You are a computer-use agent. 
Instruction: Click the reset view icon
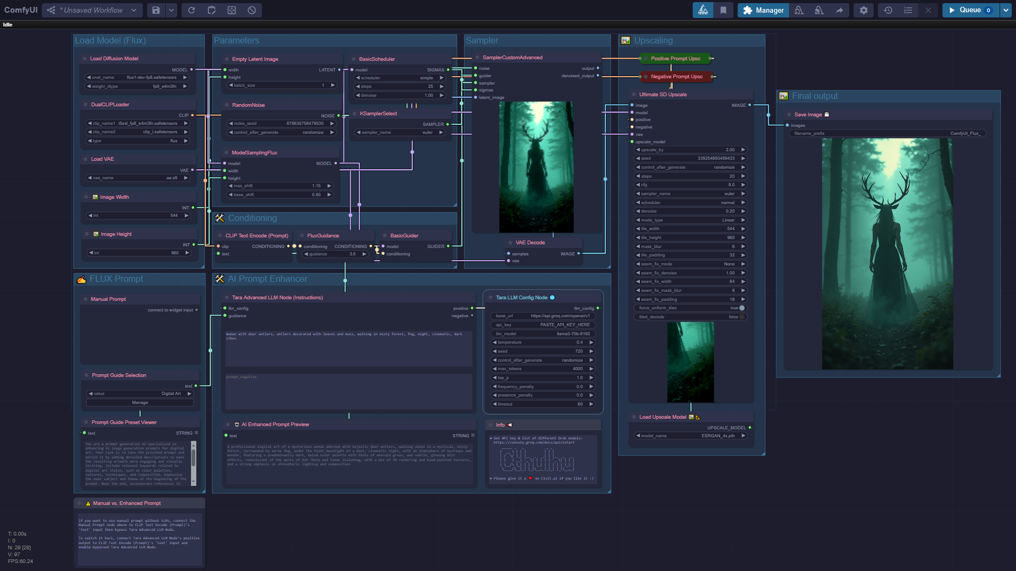232,10
